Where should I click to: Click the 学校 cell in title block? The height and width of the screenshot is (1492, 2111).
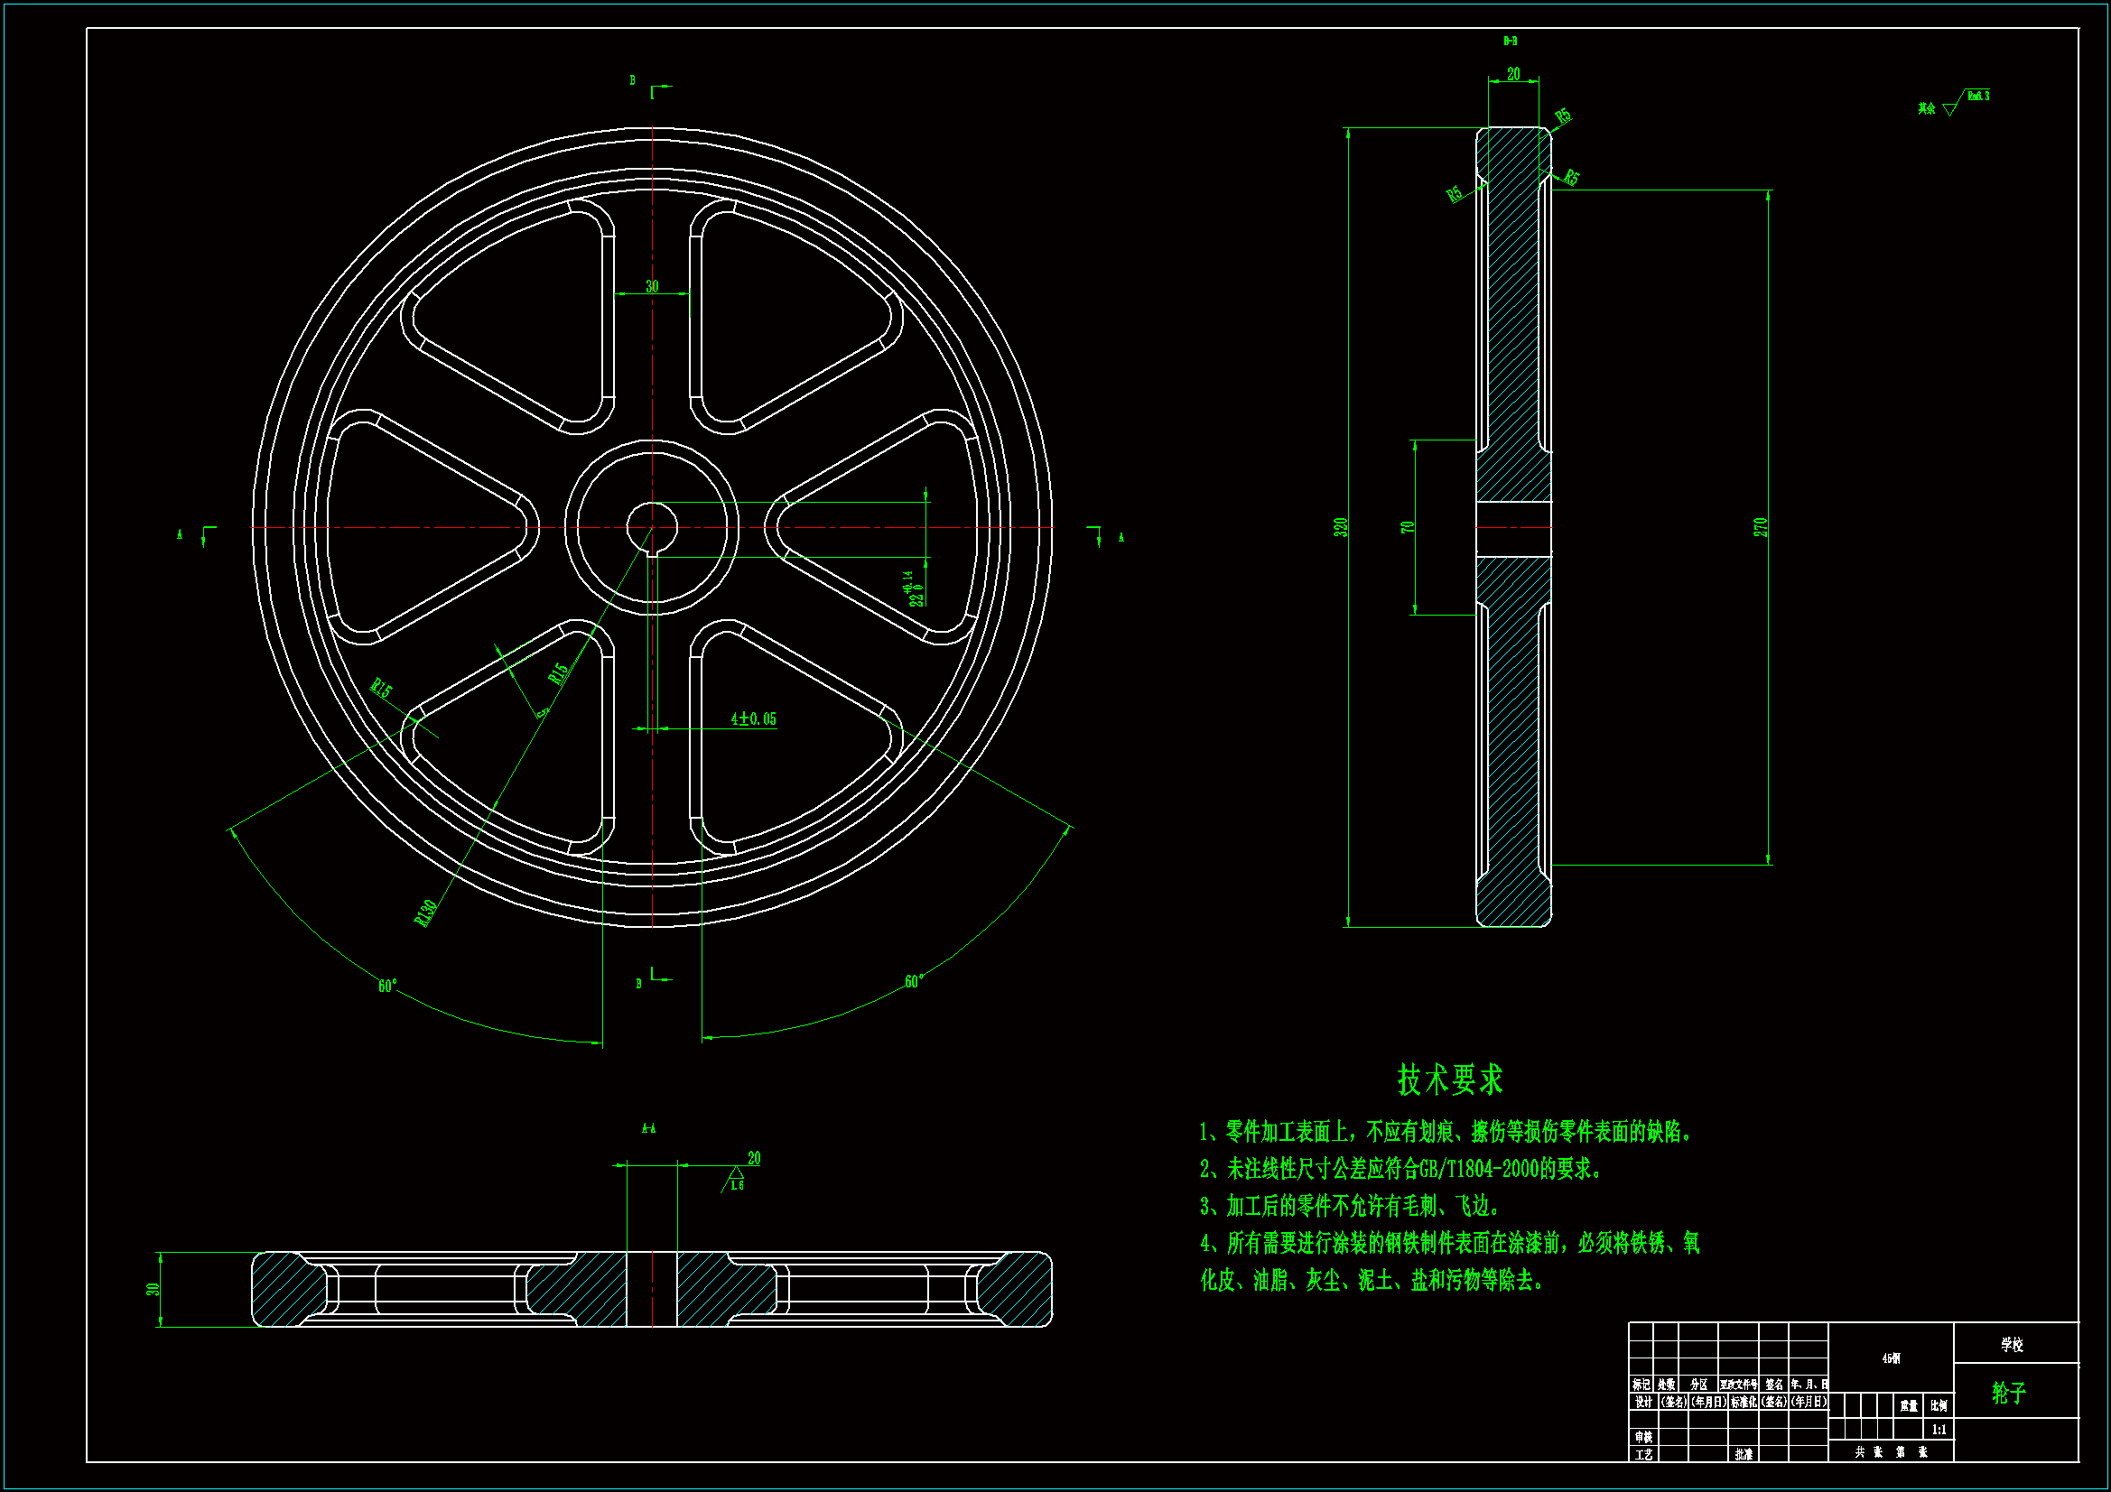2012,1344
